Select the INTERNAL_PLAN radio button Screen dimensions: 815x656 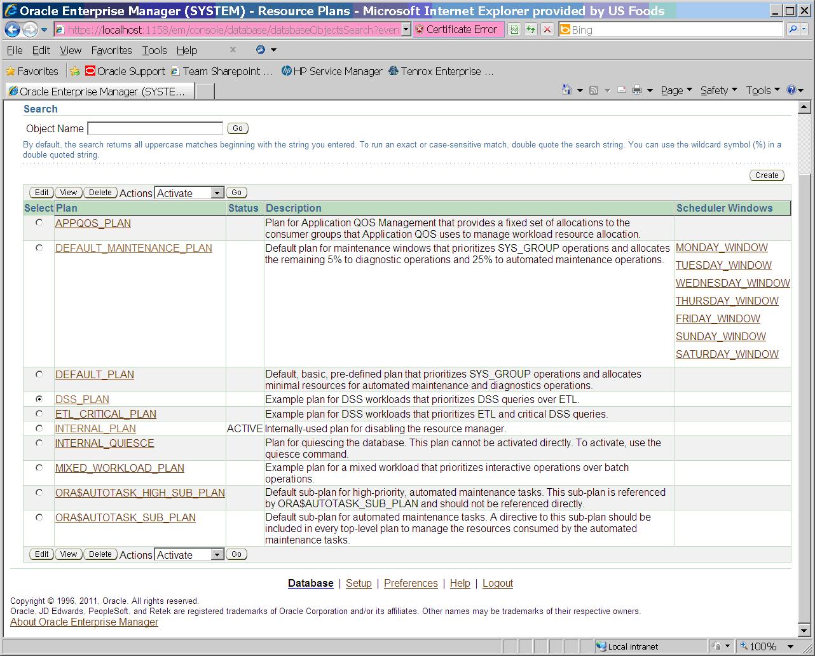(39, 428)
